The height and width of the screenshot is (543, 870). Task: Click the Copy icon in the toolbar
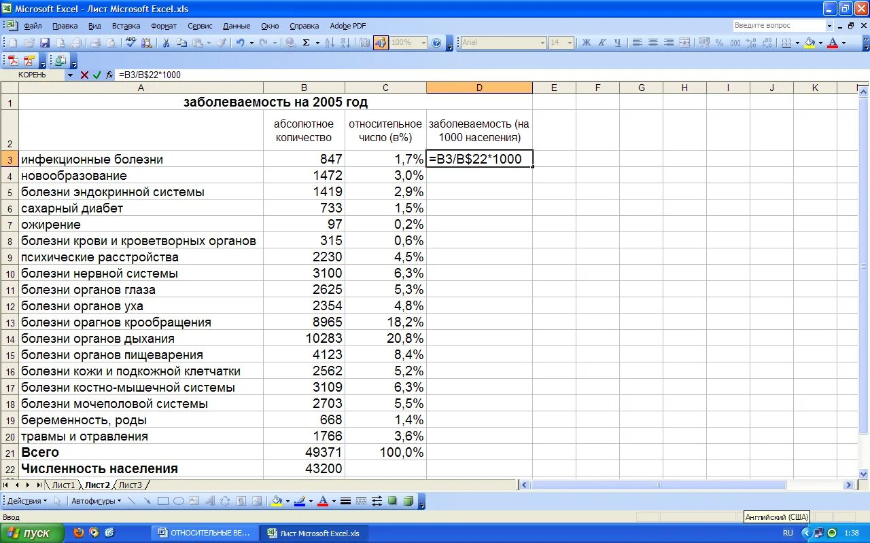click(181, 43)
